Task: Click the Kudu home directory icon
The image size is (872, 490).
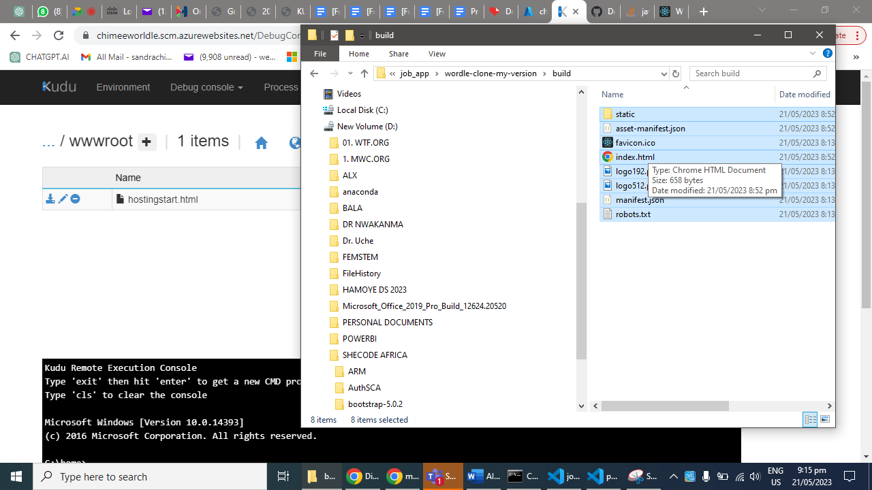Action: coord(261,143)
